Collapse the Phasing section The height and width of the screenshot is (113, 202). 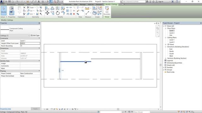[39, 71]
